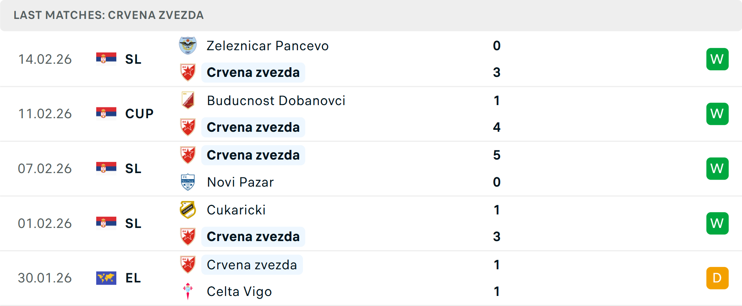The image size is (742, 306).
Task: Select the Crvena zvezda crest beside Zeleznicar match
Action: [x=188, y=72]
